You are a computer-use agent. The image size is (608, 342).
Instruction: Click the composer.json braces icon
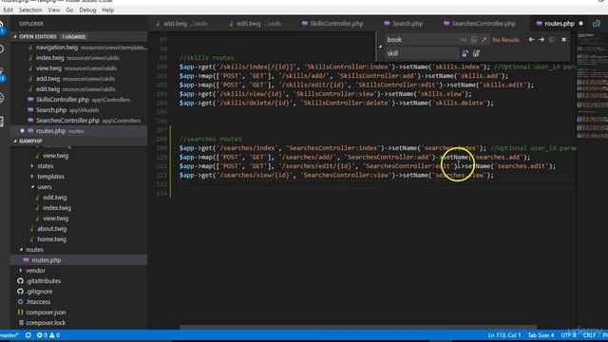click(21, 313)
